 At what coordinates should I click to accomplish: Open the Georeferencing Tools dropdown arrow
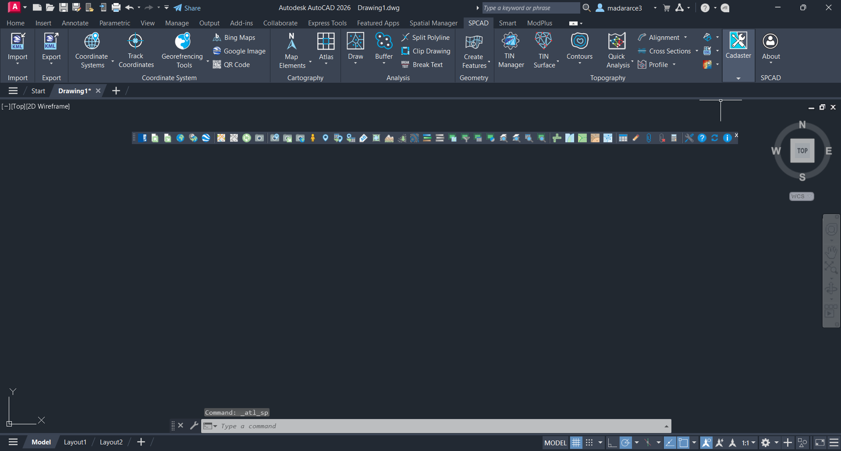pyautogui.click(x=208, y=62)
